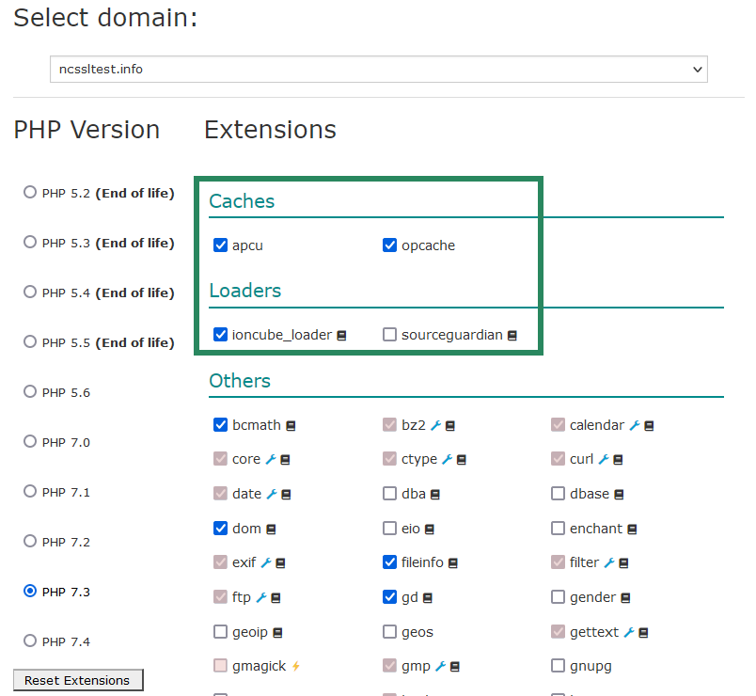Click the book icon next to ioncube_loader
This screenshot has height=696, width=756.
[342, 335]
